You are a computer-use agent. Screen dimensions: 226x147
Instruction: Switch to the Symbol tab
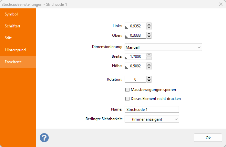tap(18, 14)
